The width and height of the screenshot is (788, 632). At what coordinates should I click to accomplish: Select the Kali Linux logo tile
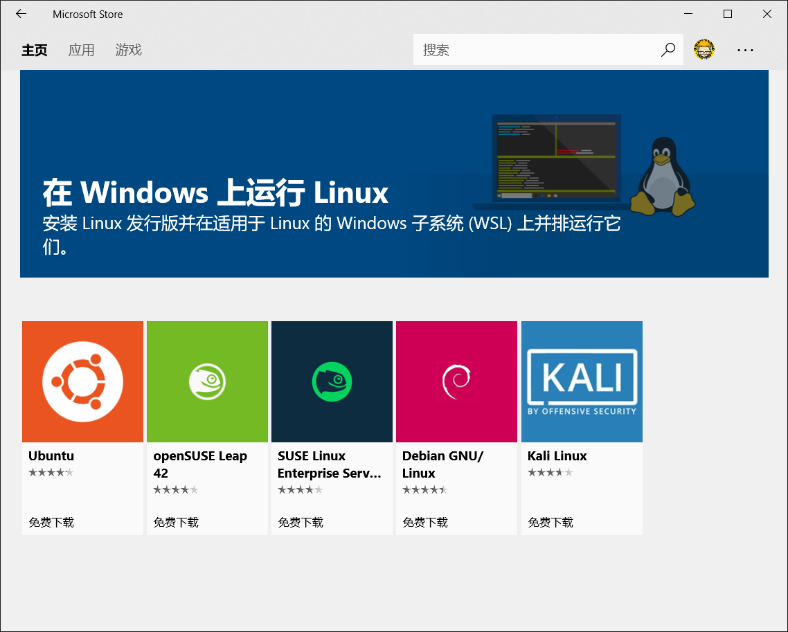[x=582, y=381]
